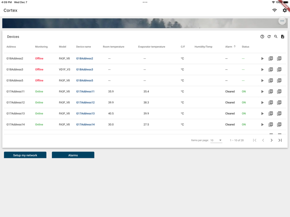The image size is (290, 217).
Task: Sort by Status column header
Action: pos(245,47)
